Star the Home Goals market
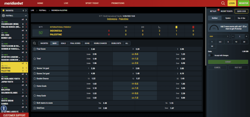 coord(35,86)
